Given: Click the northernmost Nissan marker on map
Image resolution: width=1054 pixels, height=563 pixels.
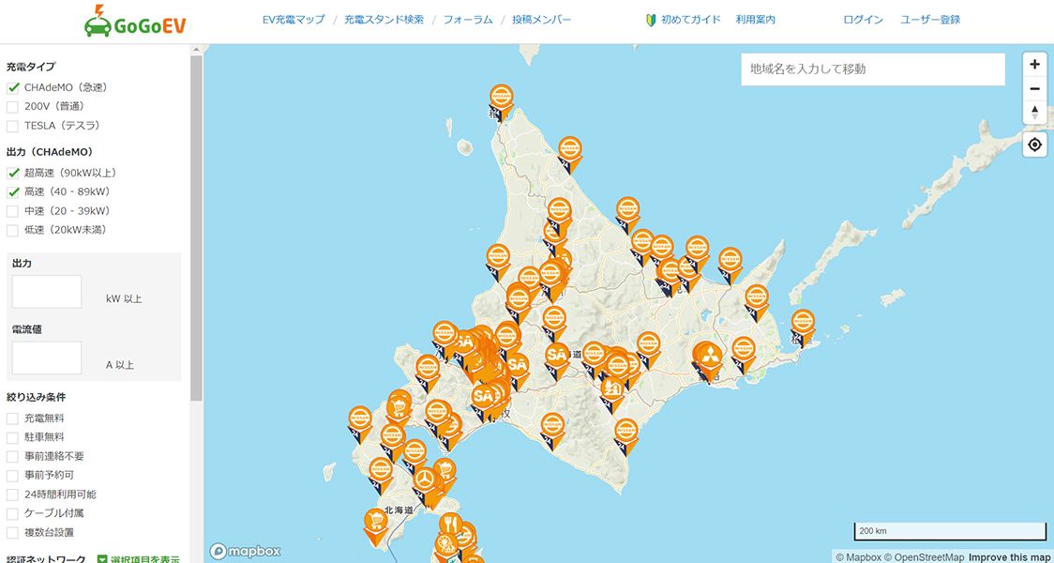Looking at the screenshot, I should (x=502, y=97).
